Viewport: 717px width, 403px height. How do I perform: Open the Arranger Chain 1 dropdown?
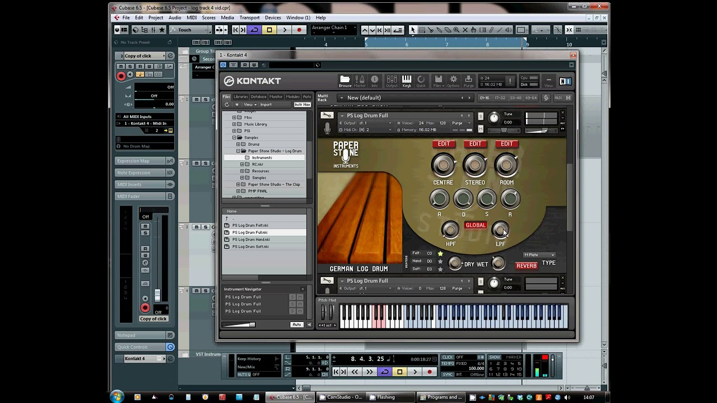(x=333, y=29)
